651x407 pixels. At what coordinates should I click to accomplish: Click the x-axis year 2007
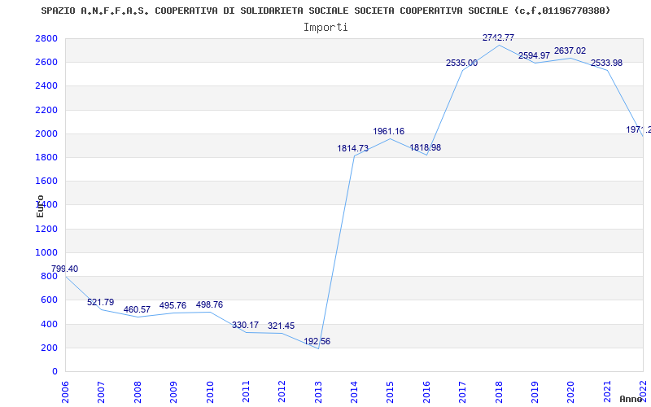click(101, 392)
